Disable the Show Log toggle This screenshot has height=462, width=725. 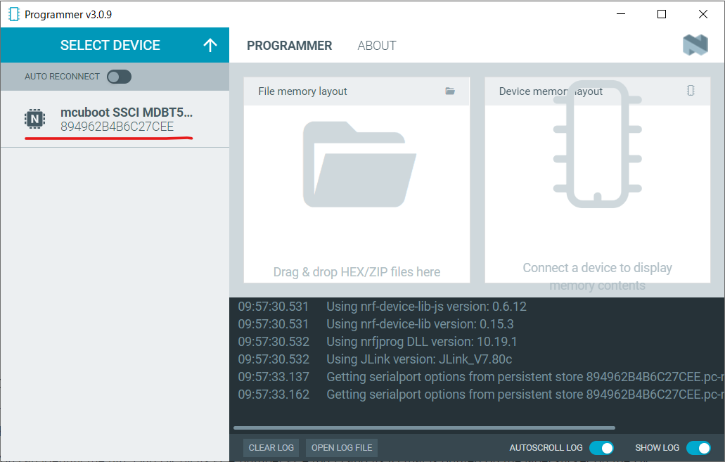click(698, 448)
